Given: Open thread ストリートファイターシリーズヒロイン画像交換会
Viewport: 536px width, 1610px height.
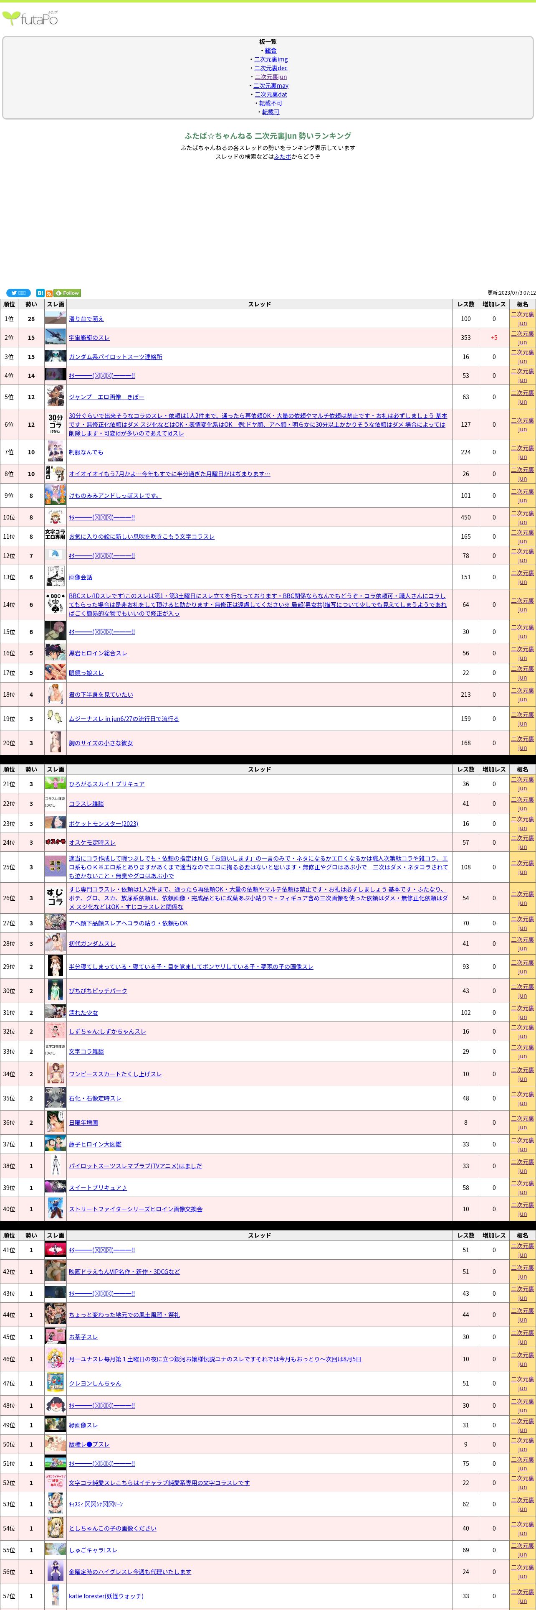Looking at the screenshot, I should pyautogui.click(x=135, y=1209).
